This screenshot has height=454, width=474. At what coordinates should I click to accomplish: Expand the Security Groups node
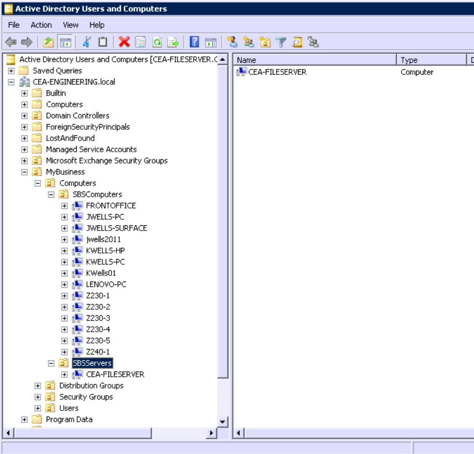(x=38, y=397)
